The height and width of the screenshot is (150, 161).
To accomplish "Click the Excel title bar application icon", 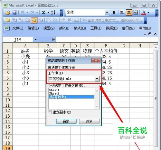I will click(x=5, y=5).
